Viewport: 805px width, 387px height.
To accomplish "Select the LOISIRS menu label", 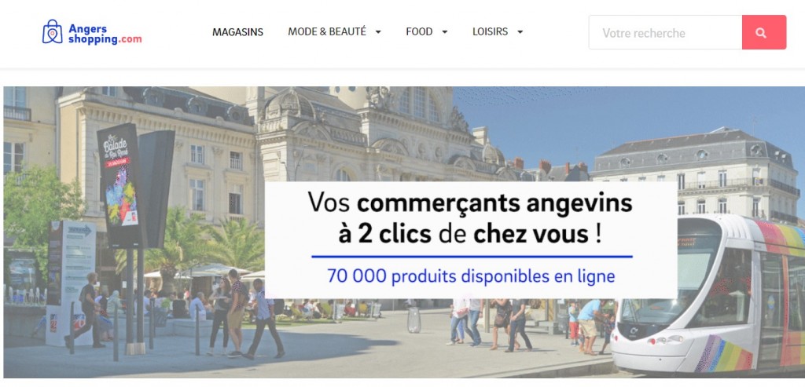I will point(490,31).
